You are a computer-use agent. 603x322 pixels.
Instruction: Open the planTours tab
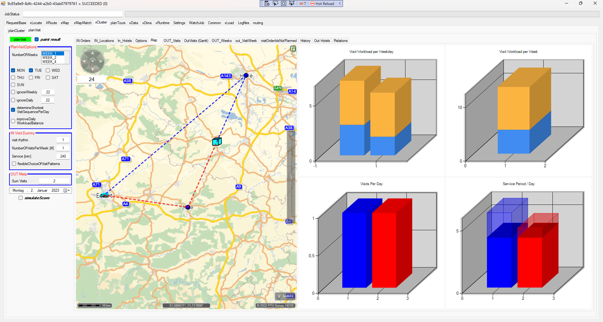tap(118, 23)
